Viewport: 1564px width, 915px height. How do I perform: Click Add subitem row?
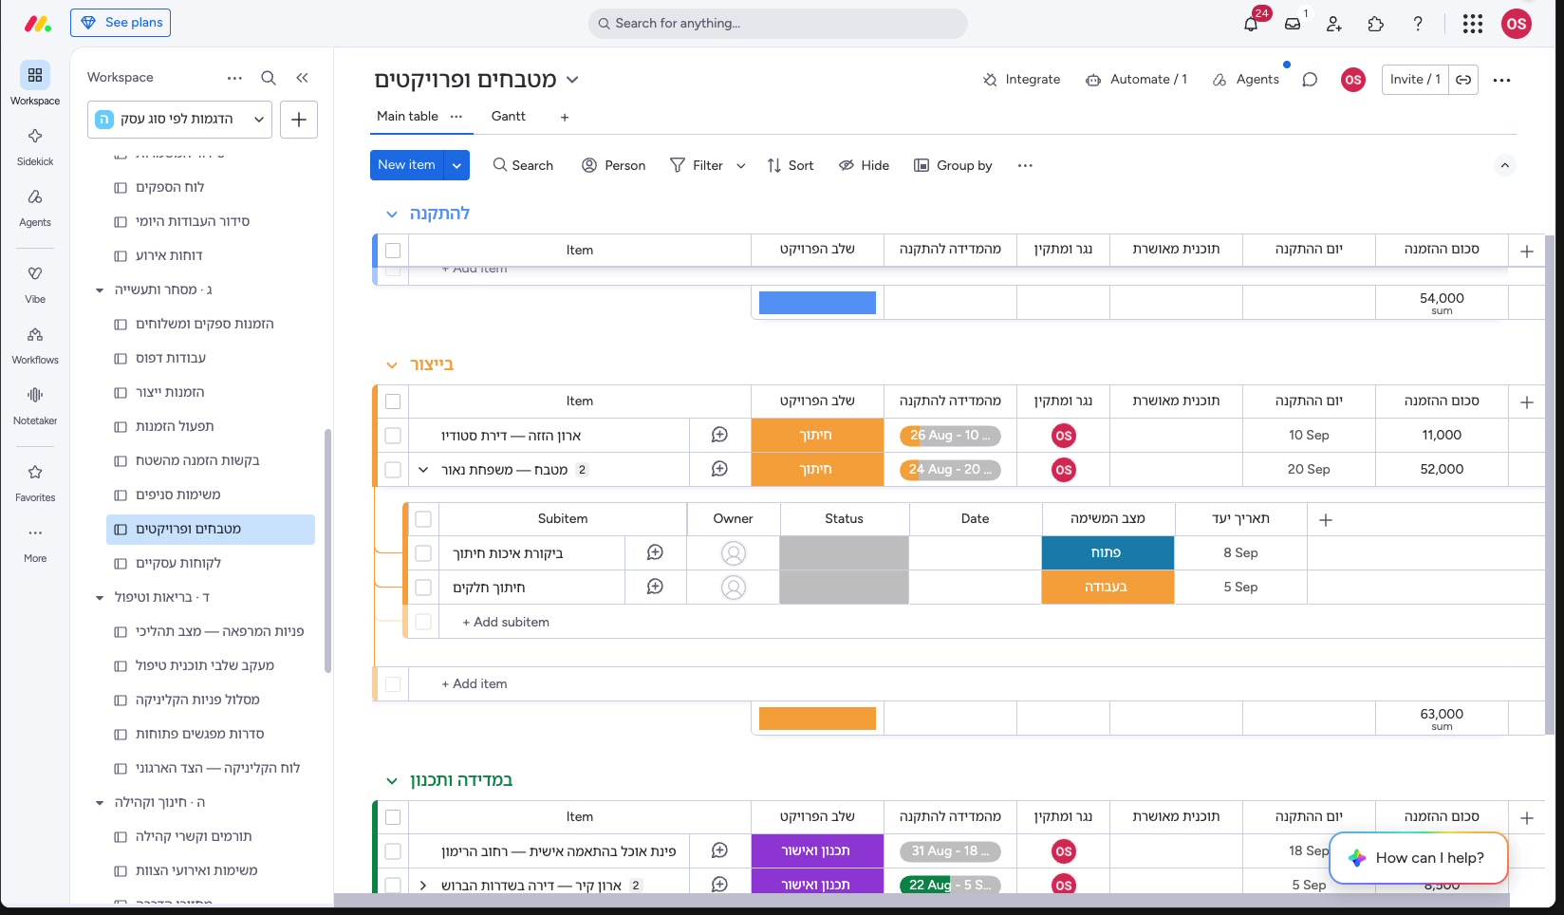[x=506, y=623]
